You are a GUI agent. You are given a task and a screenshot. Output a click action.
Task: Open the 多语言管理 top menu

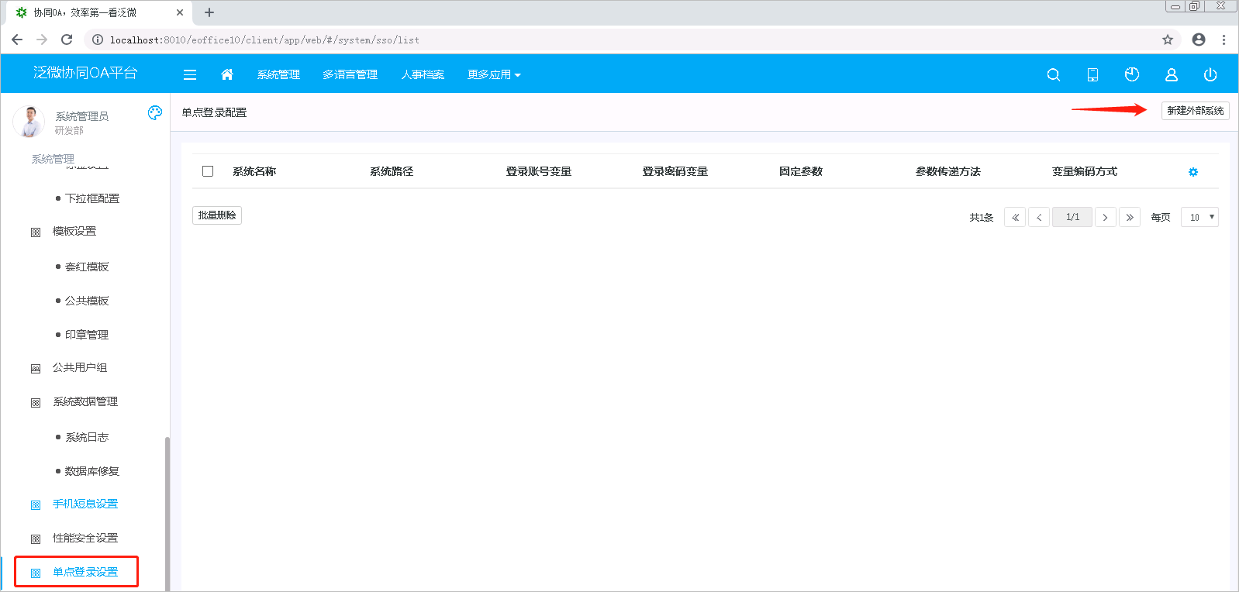(350, 74)
